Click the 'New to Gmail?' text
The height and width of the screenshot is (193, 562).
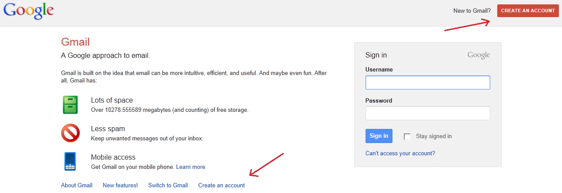coord(472,11)
